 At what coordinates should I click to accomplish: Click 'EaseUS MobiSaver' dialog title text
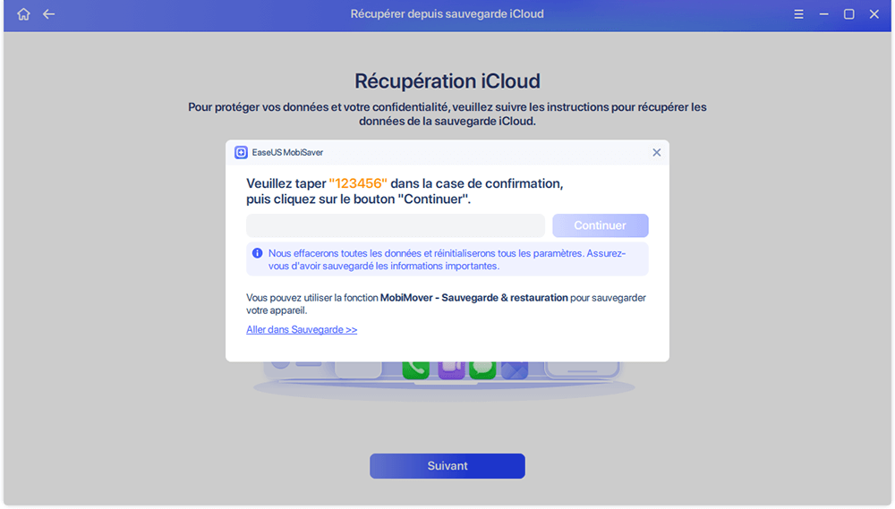tap(287, 152)
